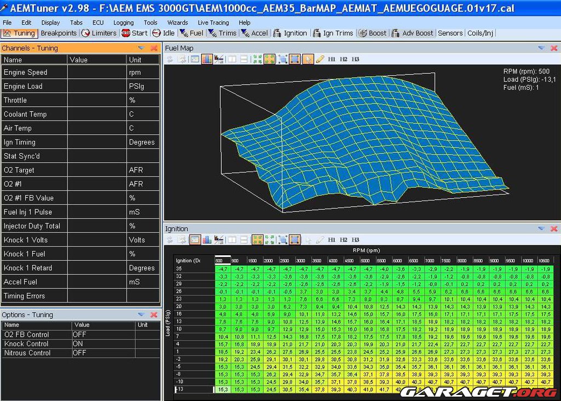Screen dimensions: 561x401
Task: Close the Ignition table panel
Action: tap(554, 228)
